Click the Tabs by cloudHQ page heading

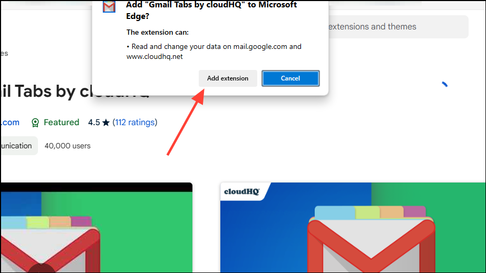pyautogui.click(x=75, y=91)
